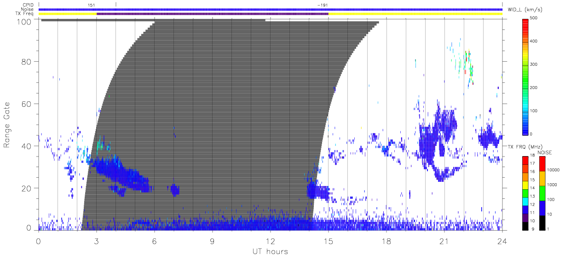This screenshot has width=565, height=261.
Task: Pick the black 9–10 MHz swatch in the TX FRQ legend
Action: (x=525, y=226)
